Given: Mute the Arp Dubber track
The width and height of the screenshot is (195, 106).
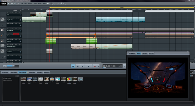Looking at the screenshot, I should click(x=11, y=18).
